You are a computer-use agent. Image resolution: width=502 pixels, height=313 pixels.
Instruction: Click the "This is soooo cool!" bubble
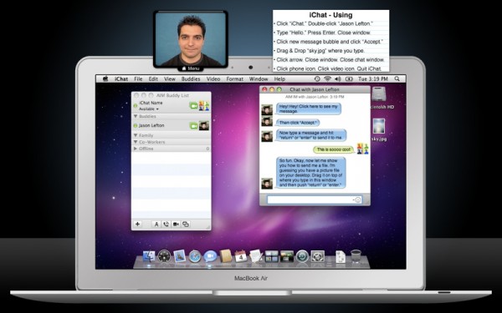point(334,149)
